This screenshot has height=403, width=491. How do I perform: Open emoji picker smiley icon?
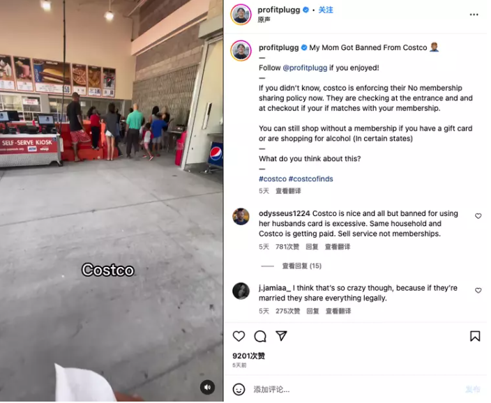point(239,390)
